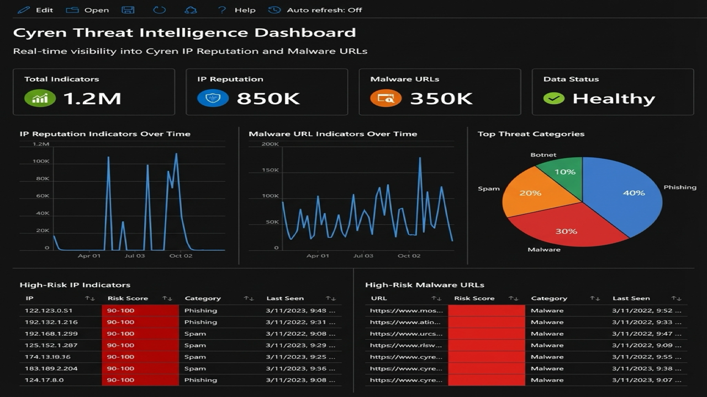Click the Phishing category for 192.132.1.216

pyautogui.click(x=201, y=322)
